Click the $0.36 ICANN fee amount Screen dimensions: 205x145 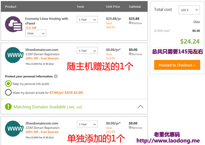(196, 31)
